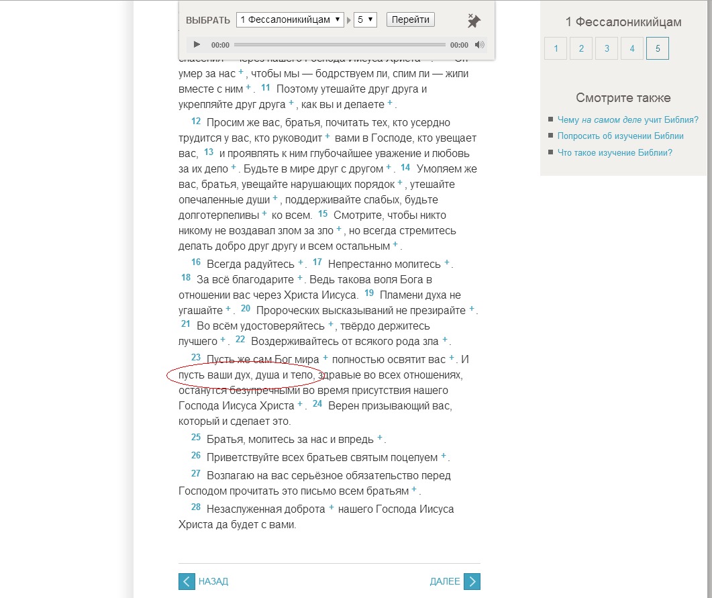
Task: Open cross-reference plus after угашайте
Action: [x=228, y=308]
